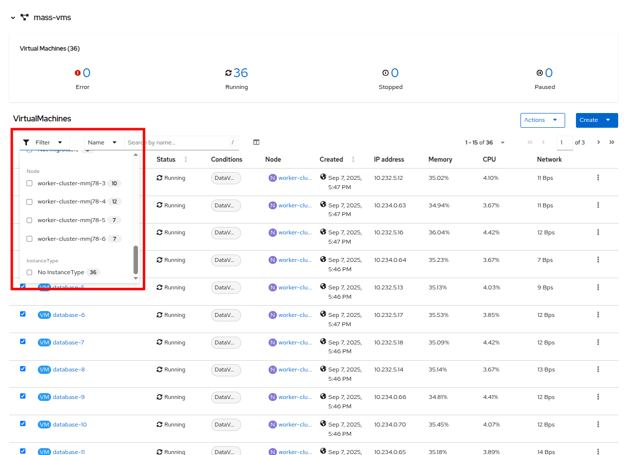Click filter list scroll-up arrow

pos(136,155)
